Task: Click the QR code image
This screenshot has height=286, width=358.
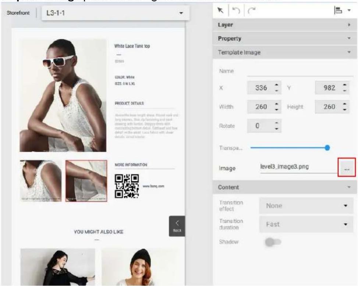Action: coord(127,186)
